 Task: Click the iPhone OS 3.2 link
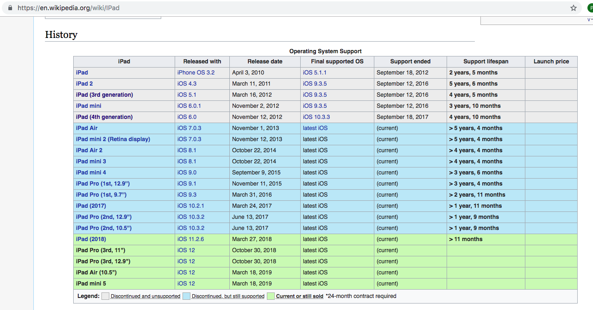(196, 73)
